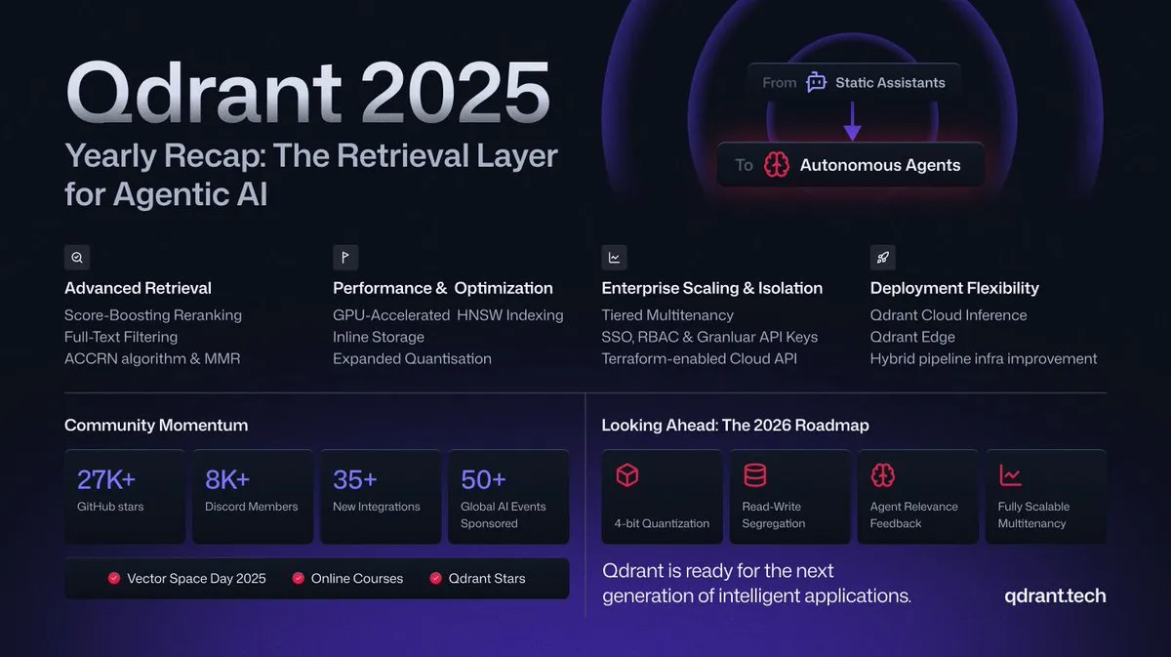The image size is (1171, 657).
Task: Click the closing tagline about intelligent applications
Action: click(x=757, y=583)
